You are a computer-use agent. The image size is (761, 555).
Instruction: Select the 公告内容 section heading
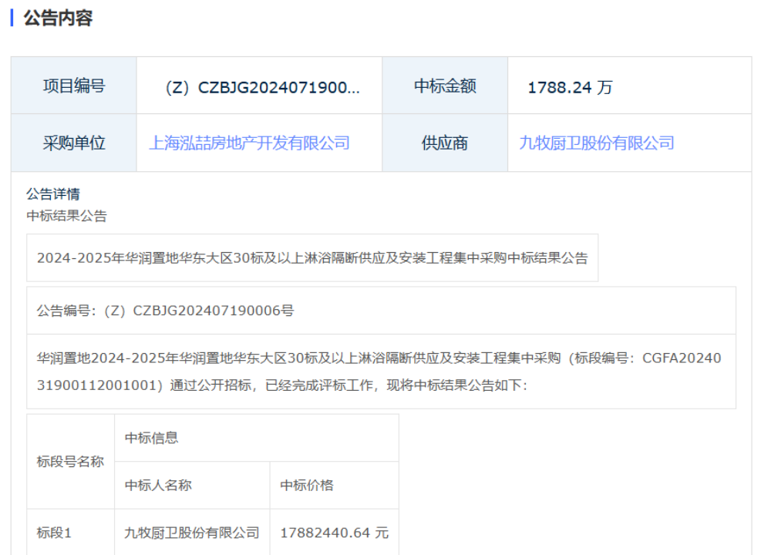click(x=59, y=18)
